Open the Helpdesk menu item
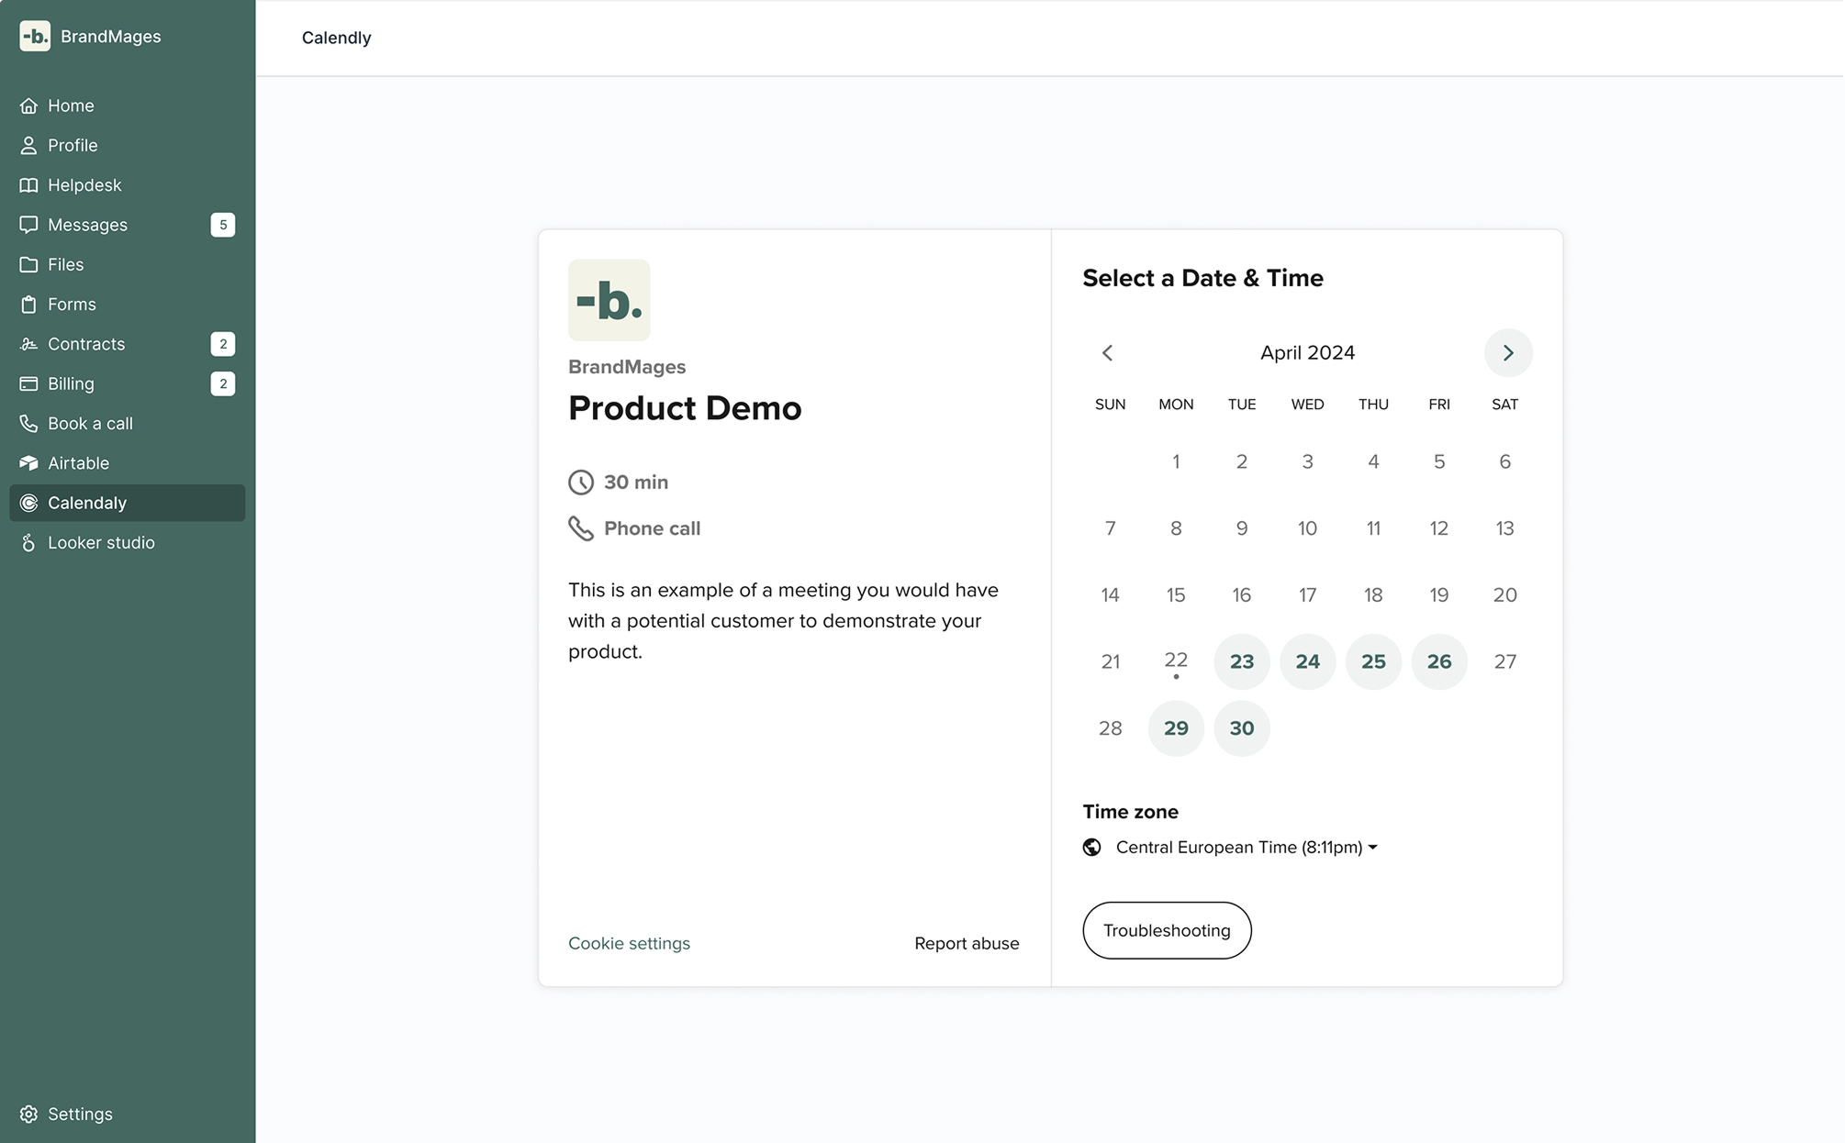Image resolution: width=1845 pixels, height=1143 pixels. click(127, 184)
